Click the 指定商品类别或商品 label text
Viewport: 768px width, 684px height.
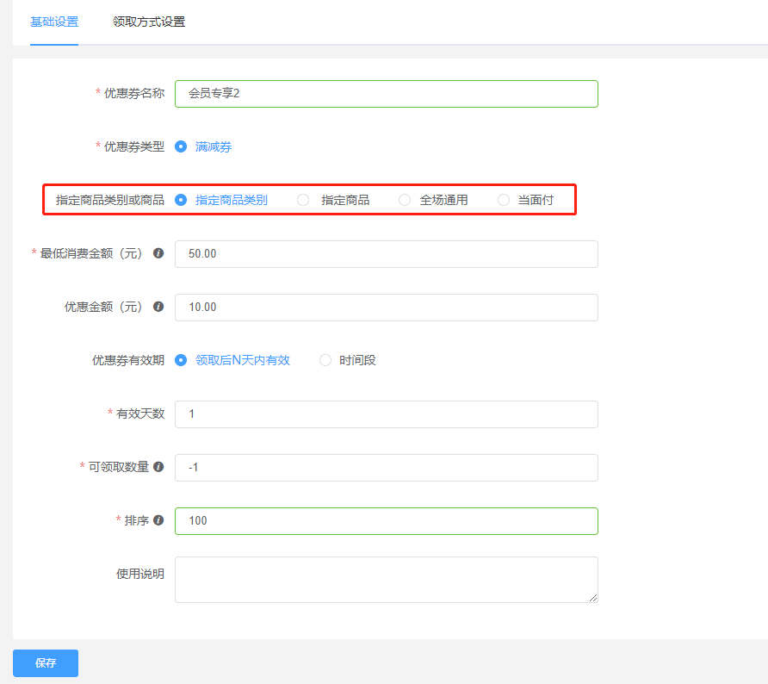[109, 200]
